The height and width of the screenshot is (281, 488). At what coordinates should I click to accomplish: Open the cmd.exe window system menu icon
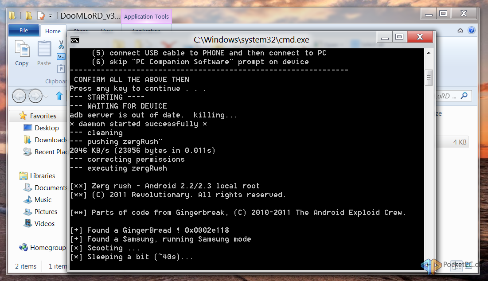[75, 39]
